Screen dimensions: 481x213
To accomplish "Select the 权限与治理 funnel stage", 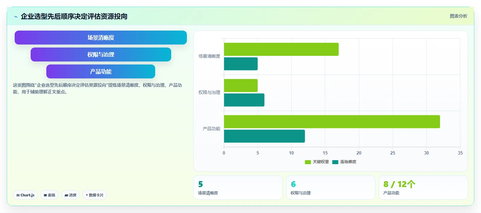I will [x=101, y=54].
